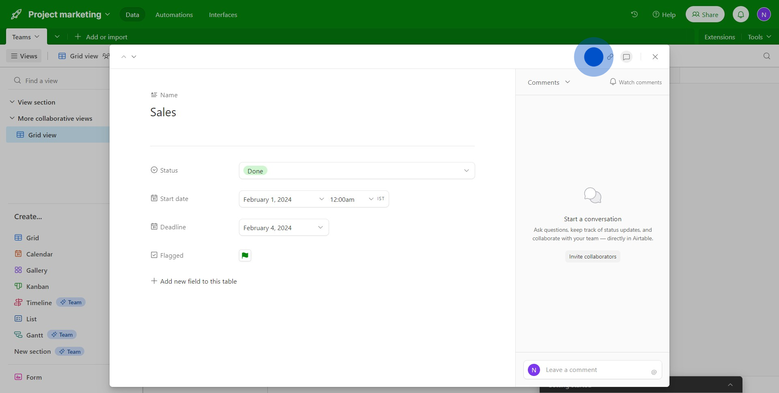The height and width of the screenshot is (393, 779).
Task: Go to previous record up arrow
Action: (124, 57)
